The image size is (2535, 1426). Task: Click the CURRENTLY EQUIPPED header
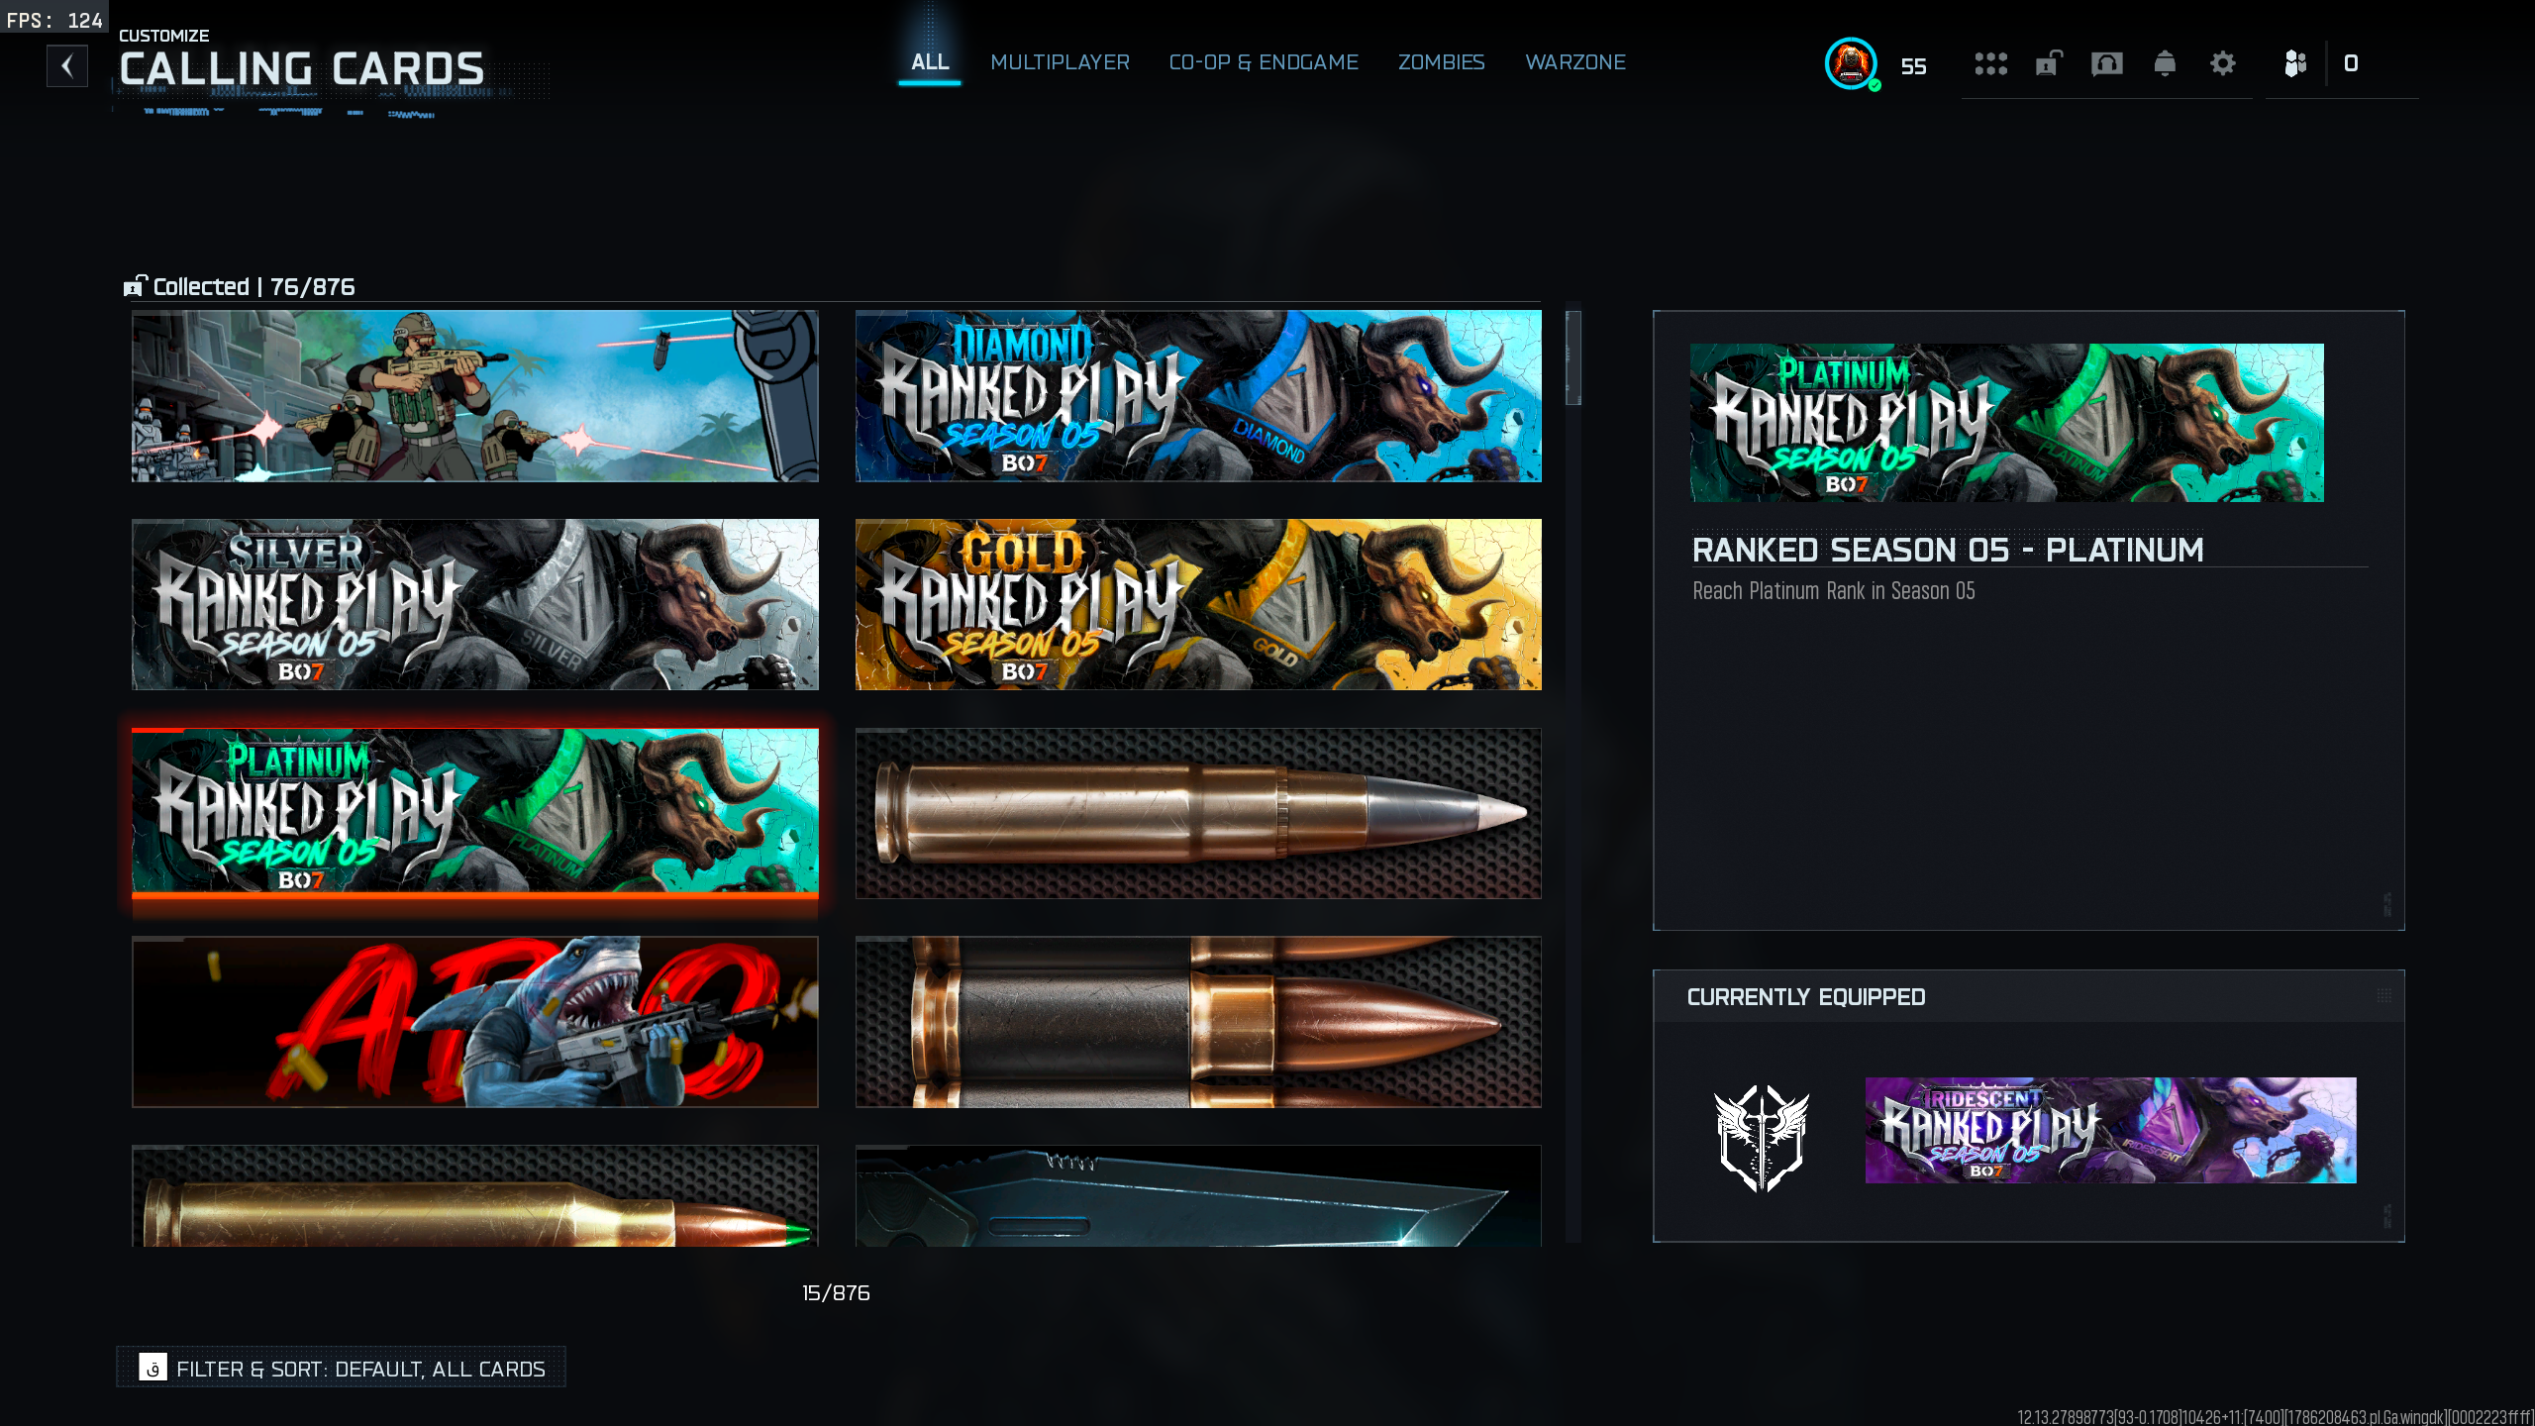coord(1806,997)
